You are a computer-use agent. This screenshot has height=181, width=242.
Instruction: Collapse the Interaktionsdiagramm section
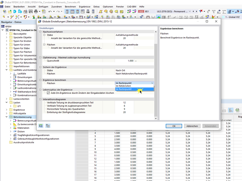(x=40, y=99)
